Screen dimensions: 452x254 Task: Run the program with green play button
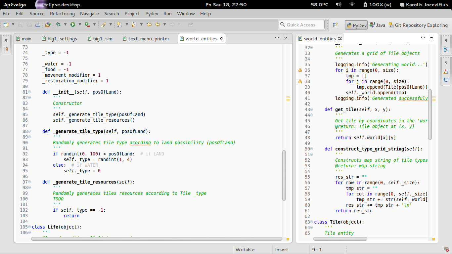click(x=72, y=24)
